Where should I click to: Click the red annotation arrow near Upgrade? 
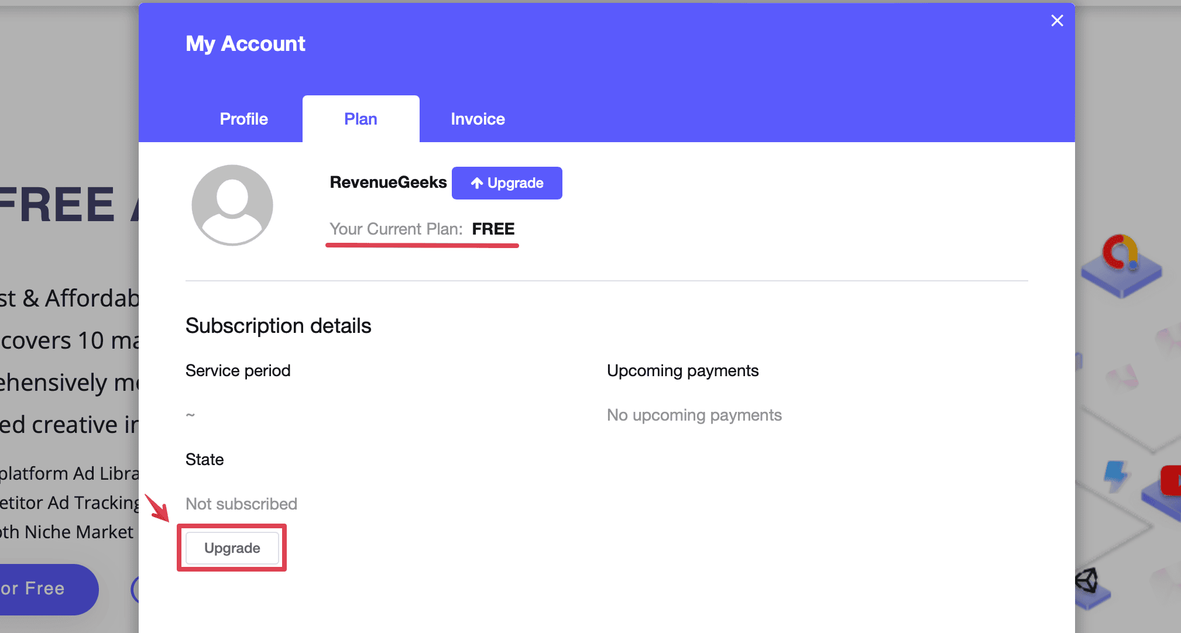[157, 507]
